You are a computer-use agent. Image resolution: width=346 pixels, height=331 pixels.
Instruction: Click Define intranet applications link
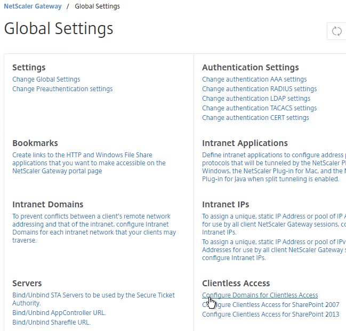pyautogui.click(x=274, y=167)
